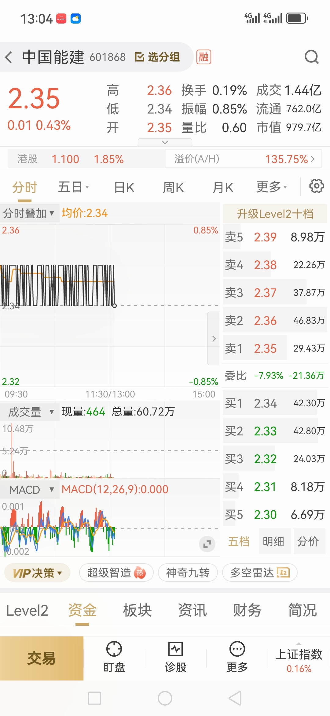Open the 资讯 bottom tab

[192, 610]
